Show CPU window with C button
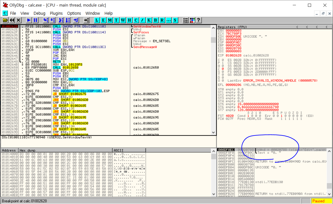Viewport: 333px width, 204px height. tap(136, 20)
